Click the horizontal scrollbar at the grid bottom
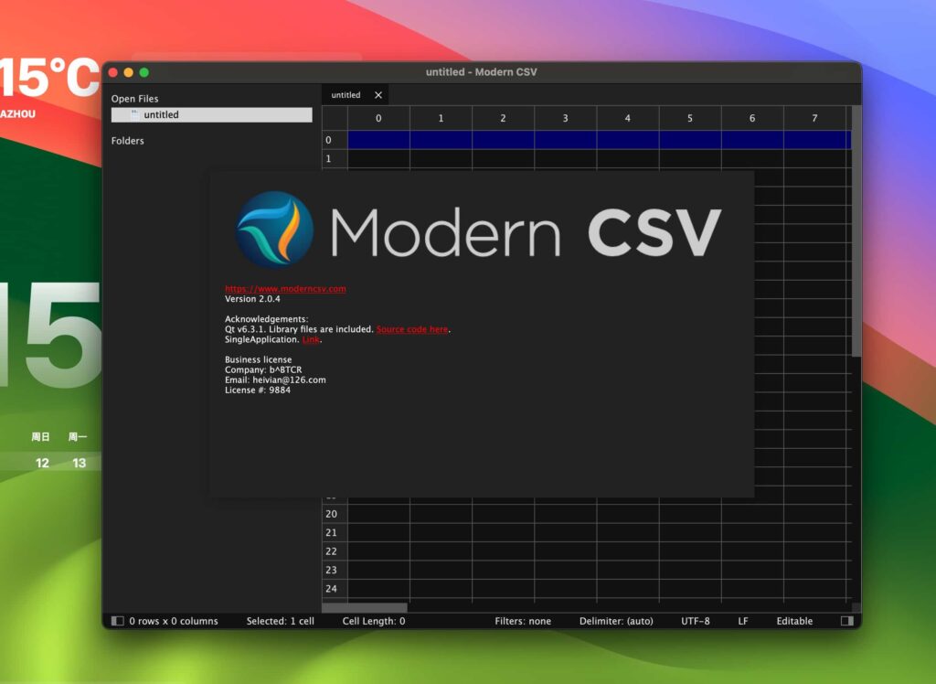This screenshot has height=684, width=936. pyautogui.click(x=366, y=606)
